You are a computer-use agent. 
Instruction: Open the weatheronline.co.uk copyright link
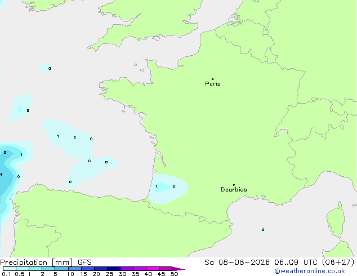tap(309, 271)
